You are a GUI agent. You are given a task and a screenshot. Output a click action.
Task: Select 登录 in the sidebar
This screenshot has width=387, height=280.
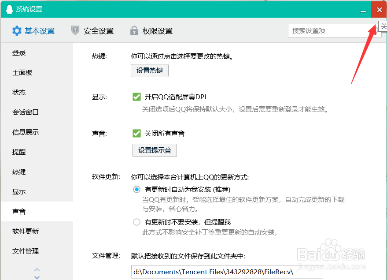[x=37, y=52]
